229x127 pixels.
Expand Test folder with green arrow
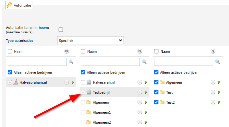219,92
